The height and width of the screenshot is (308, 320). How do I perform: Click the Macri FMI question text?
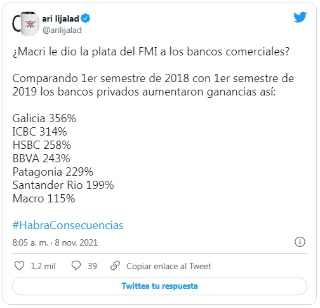point(151,52)
